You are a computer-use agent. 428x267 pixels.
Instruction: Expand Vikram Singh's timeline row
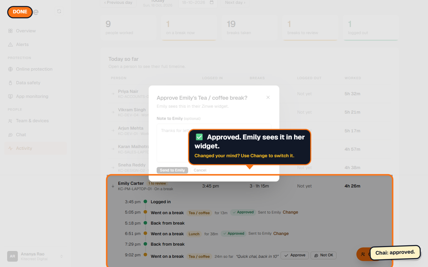113,112
